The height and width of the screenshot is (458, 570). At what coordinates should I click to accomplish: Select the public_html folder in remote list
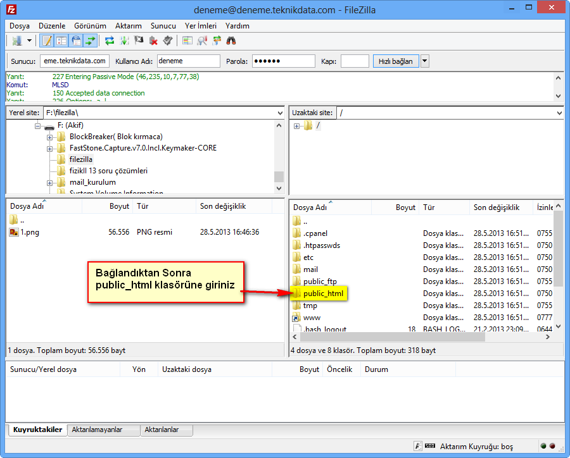(323, 294)
